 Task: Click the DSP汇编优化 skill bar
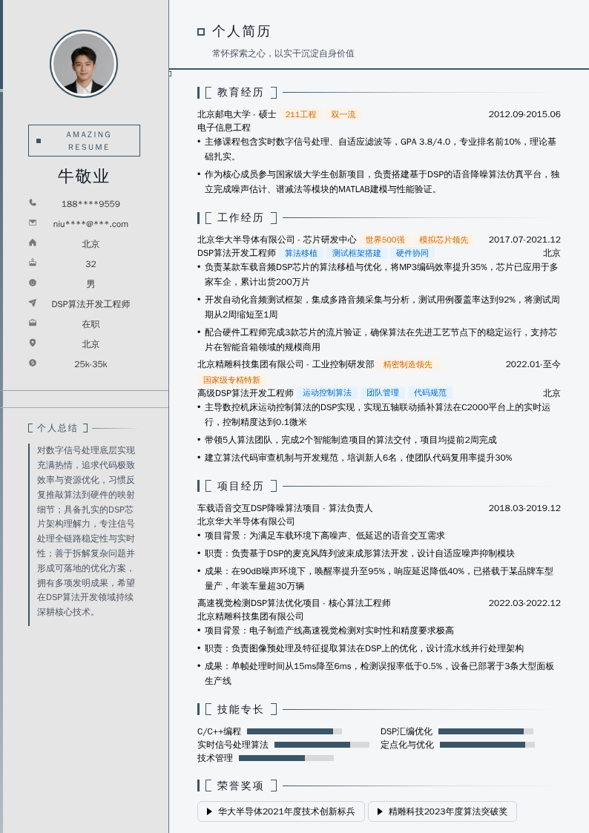pos(486,731)
